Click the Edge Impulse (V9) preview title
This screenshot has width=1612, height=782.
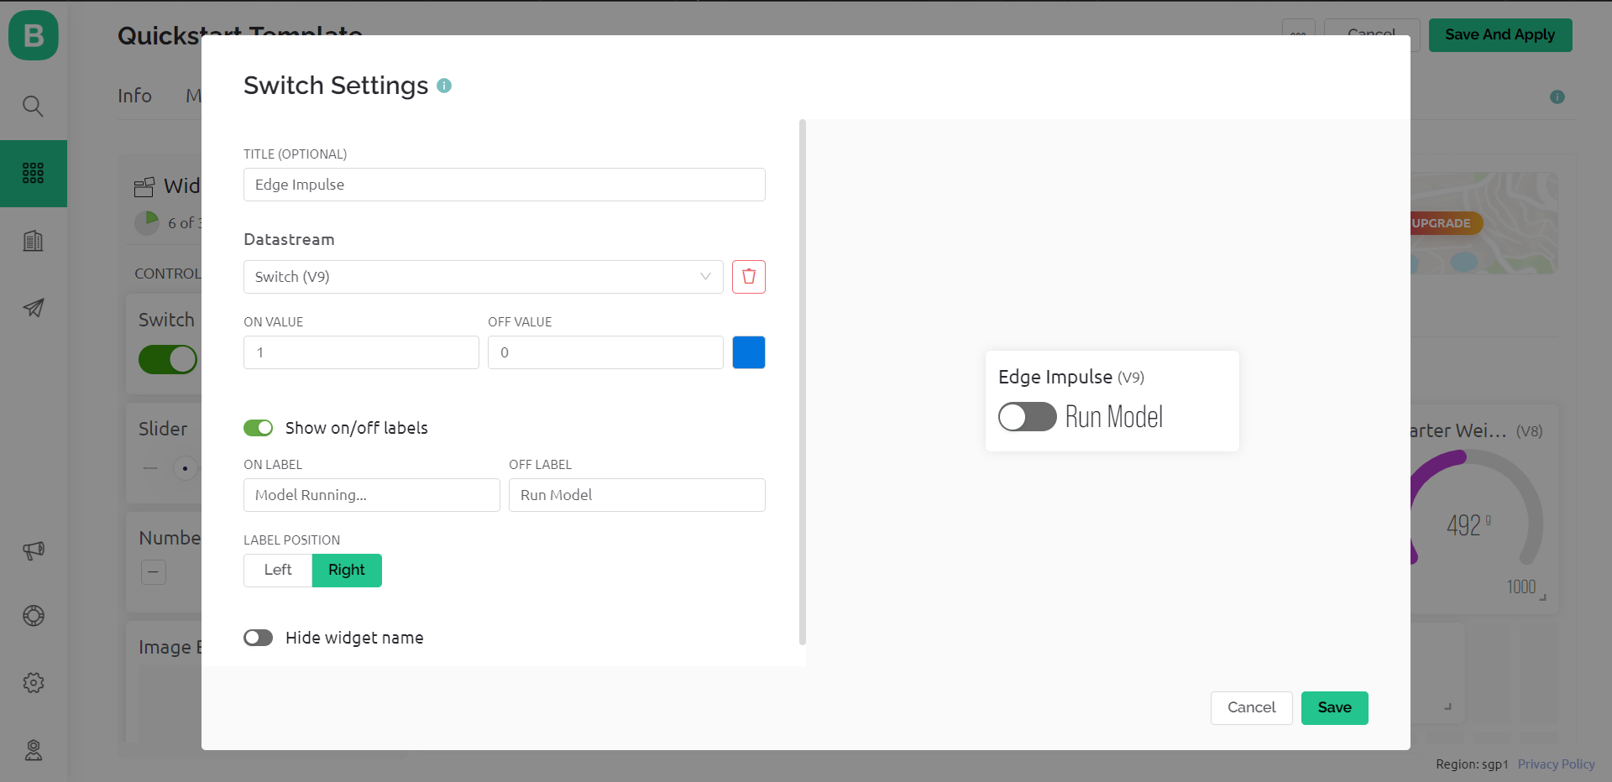coord(1071,378)
